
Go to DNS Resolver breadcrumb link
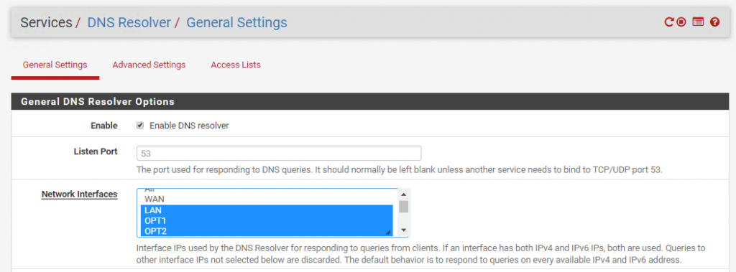point(129,22)
